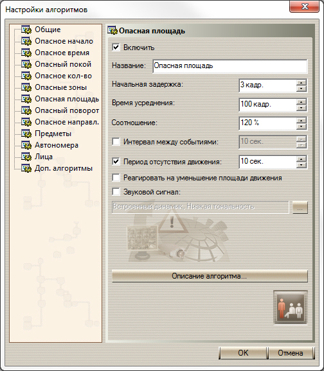324x371 pixels.
Task: Confirm settings with the OK button
Action: 243,353
